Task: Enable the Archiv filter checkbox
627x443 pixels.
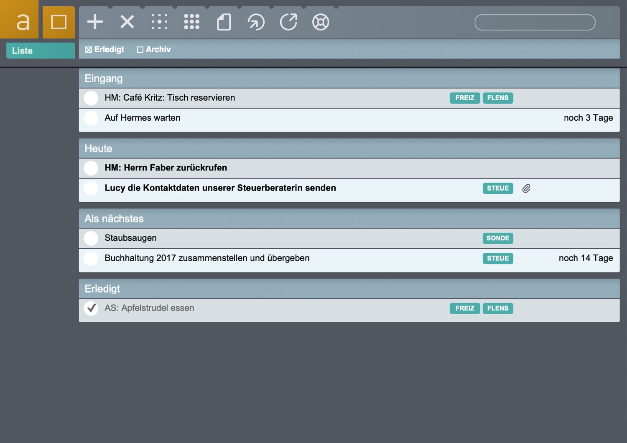Action: [x=140, y=50]
